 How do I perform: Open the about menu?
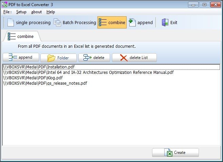coord(36,12)
